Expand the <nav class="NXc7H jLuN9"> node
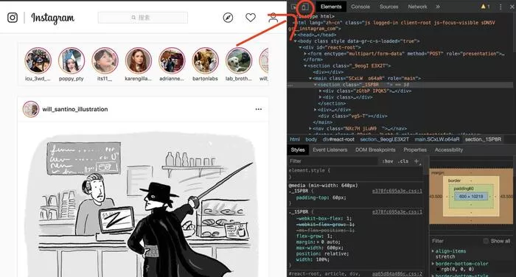Image resolution: width=516 pixels, height=277 pixels. (x=310, y=129)
